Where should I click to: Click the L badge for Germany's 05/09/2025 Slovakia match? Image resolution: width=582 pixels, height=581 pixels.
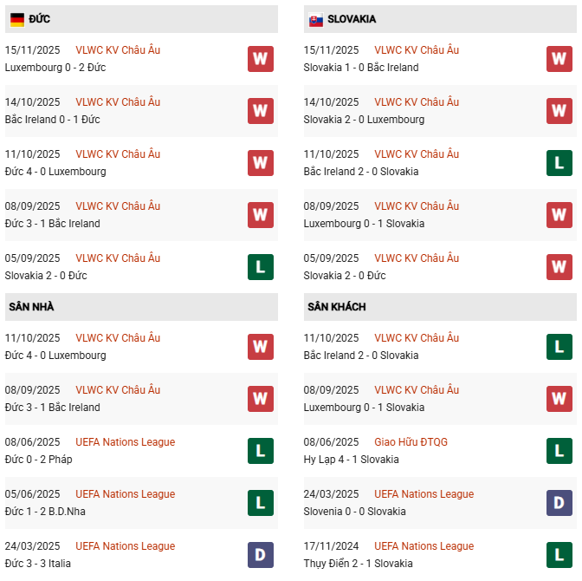point(260,267)
